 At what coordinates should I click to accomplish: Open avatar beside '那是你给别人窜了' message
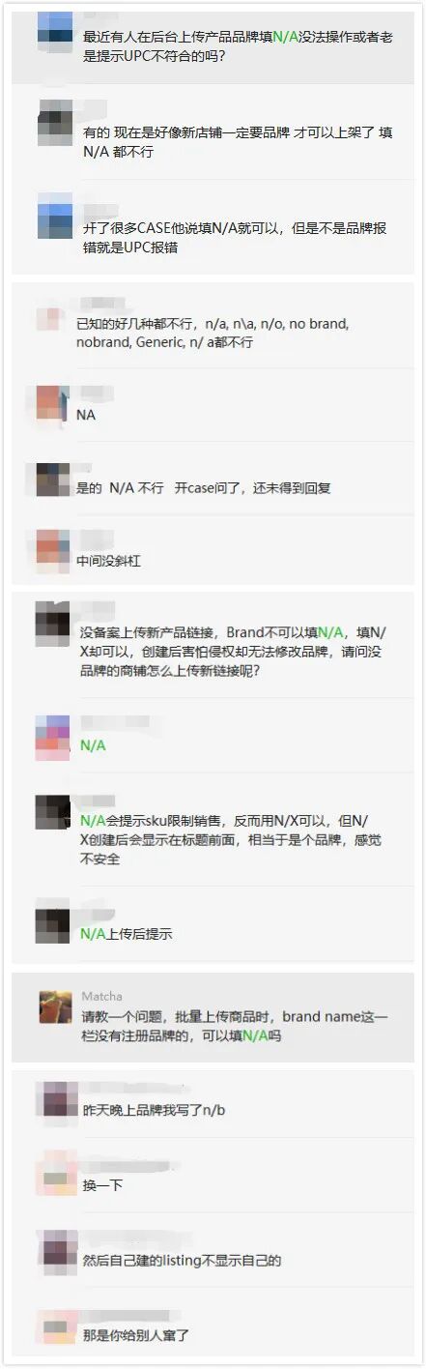(55, 1325)
